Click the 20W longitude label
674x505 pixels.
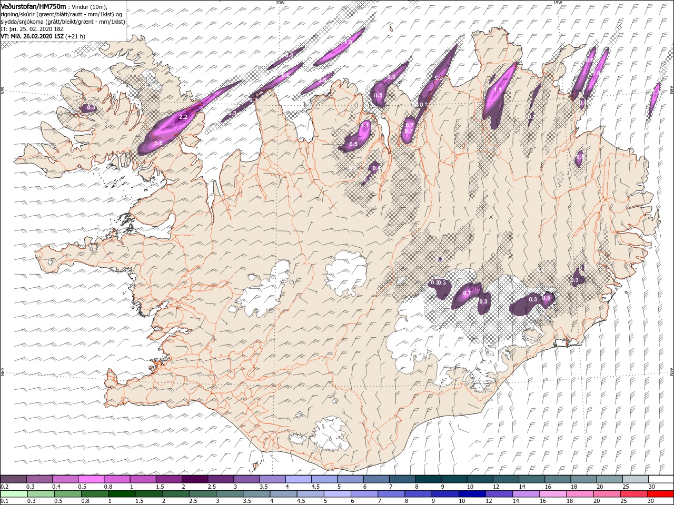(280, 3)
